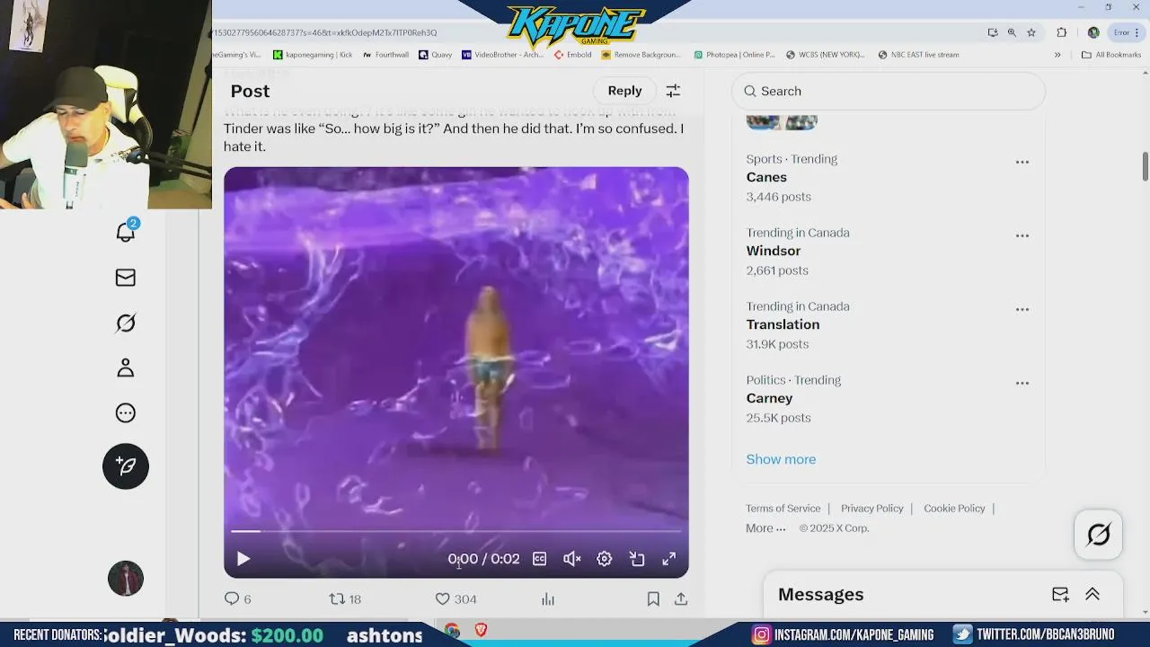Open the X notifications bell
This screenshot has height=647, width=1150.
(x=126, y=232)
